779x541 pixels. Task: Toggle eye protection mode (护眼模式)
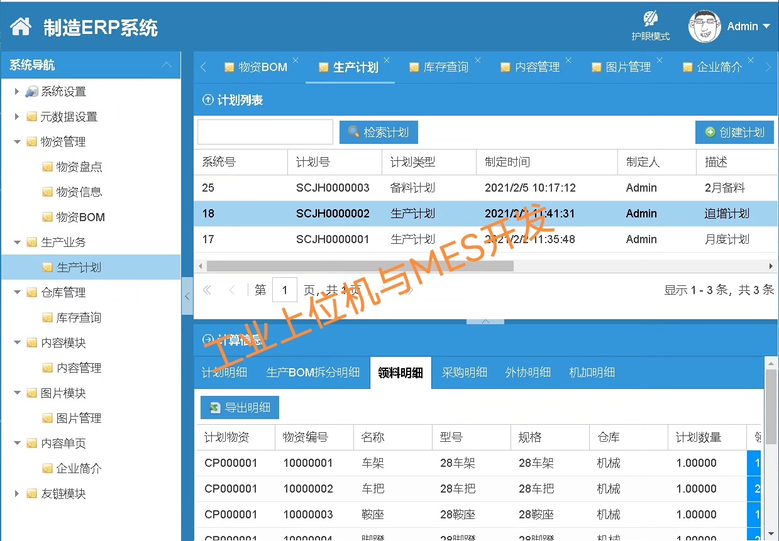pyautogui.click(x=650, y=26)
